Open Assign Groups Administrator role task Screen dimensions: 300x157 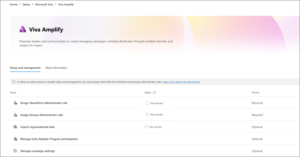tap(41, 115)
